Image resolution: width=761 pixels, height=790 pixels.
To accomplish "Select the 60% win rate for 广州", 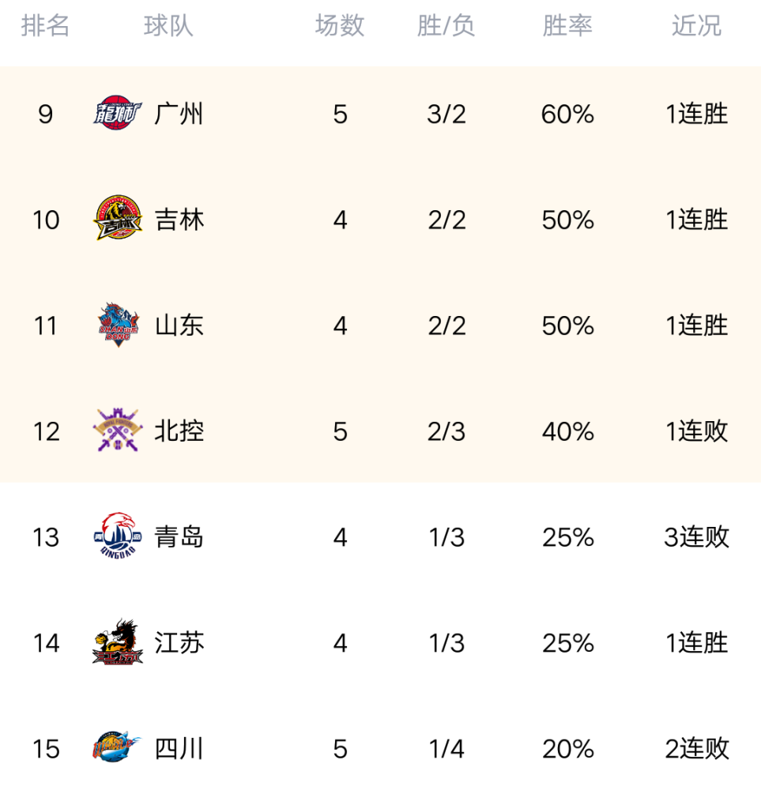I will tap(567, 115).
